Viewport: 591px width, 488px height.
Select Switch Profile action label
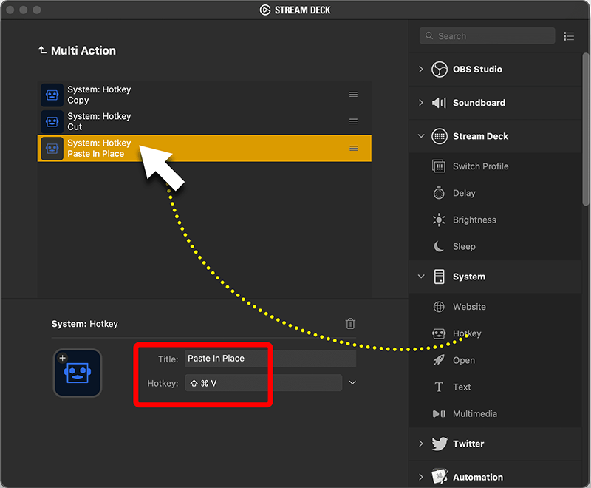click(x=481, y=166)
